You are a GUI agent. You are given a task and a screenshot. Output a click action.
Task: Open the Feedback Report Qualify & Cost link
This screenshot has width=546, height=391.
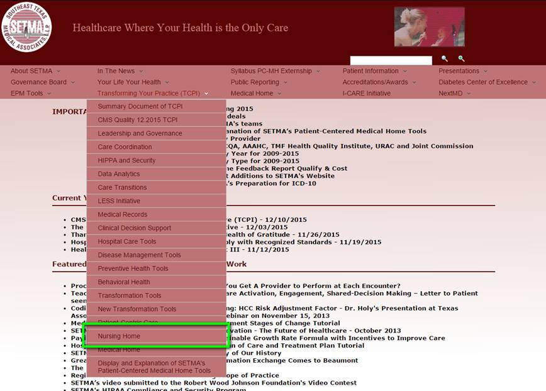tap(287, 168)
